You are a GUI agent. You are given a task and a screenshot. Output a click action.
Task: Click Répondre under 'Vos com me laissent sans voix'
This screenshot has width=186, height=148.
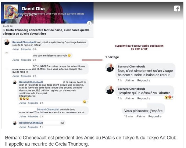26,60
